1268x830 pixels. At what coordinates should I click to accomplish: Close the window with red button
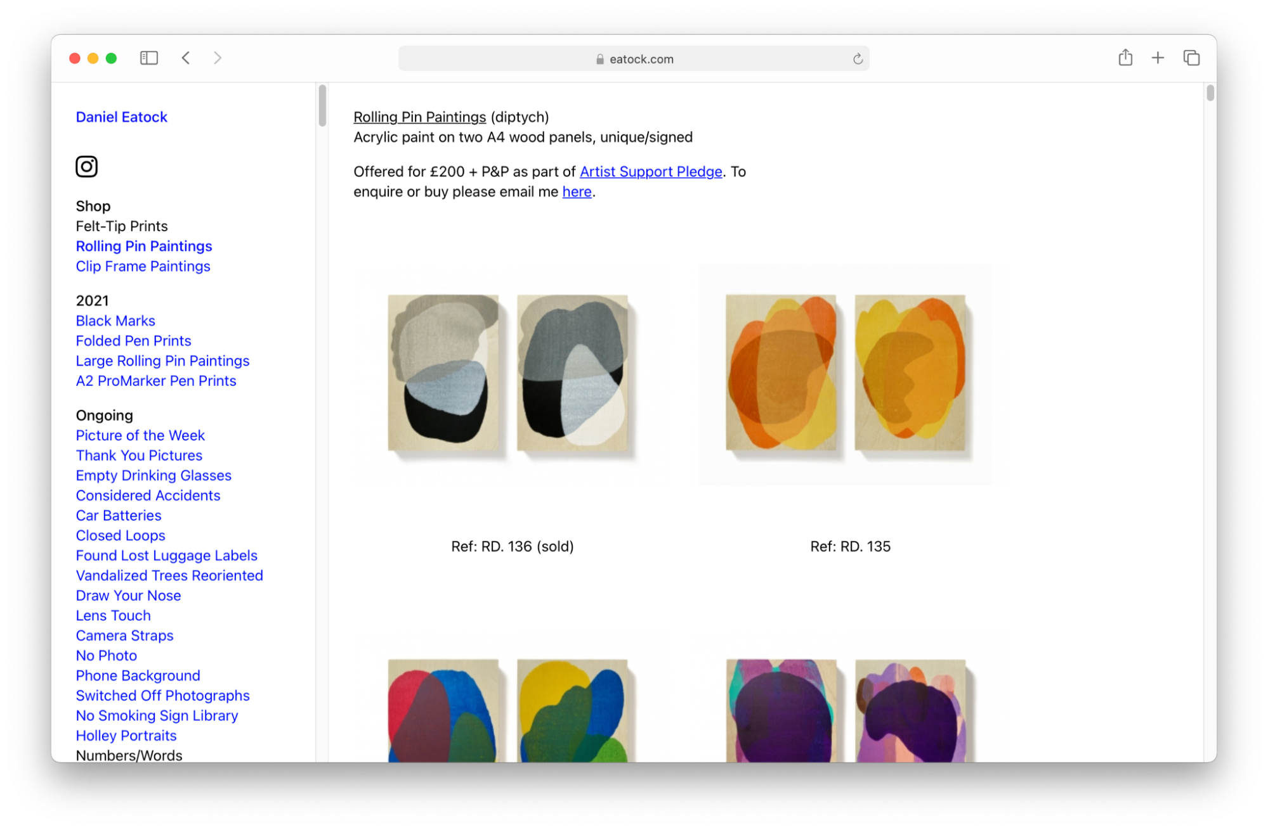[75, 58]
